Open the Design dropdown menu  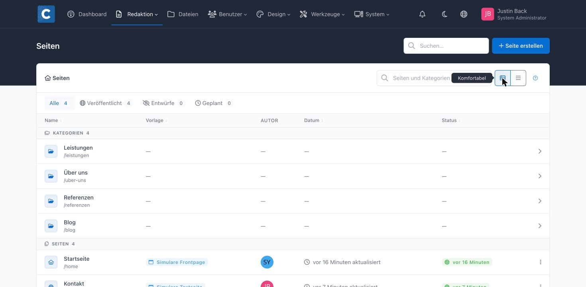[273, 14]
